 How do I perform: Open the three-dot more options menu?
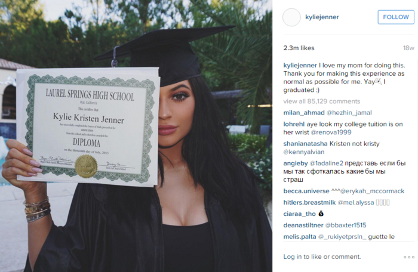click(408, 257)
